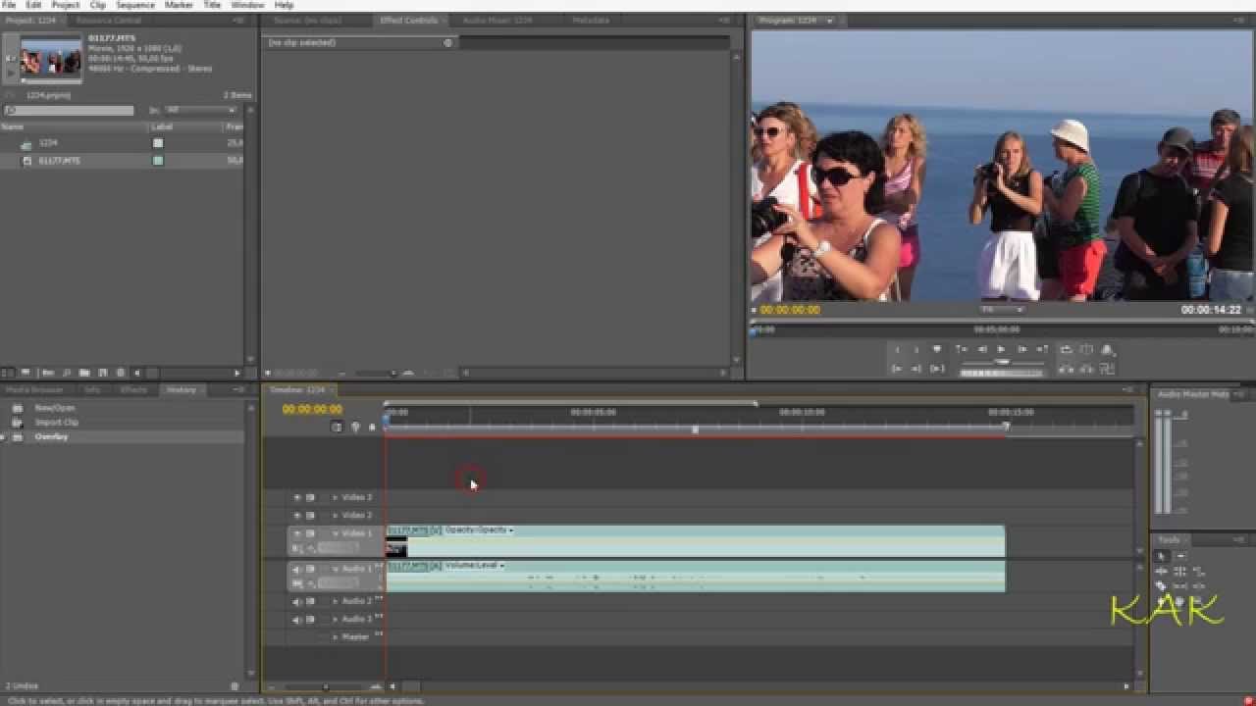Switch to the Media Browser tab
Screen dimensions: 1256x706
(34, 389)
